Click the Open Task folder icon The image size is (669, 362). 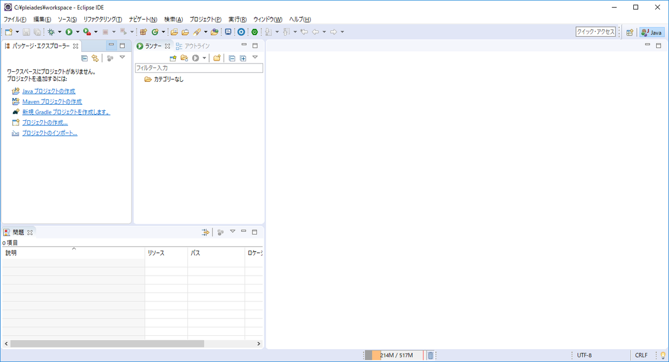tap(185, 32)
